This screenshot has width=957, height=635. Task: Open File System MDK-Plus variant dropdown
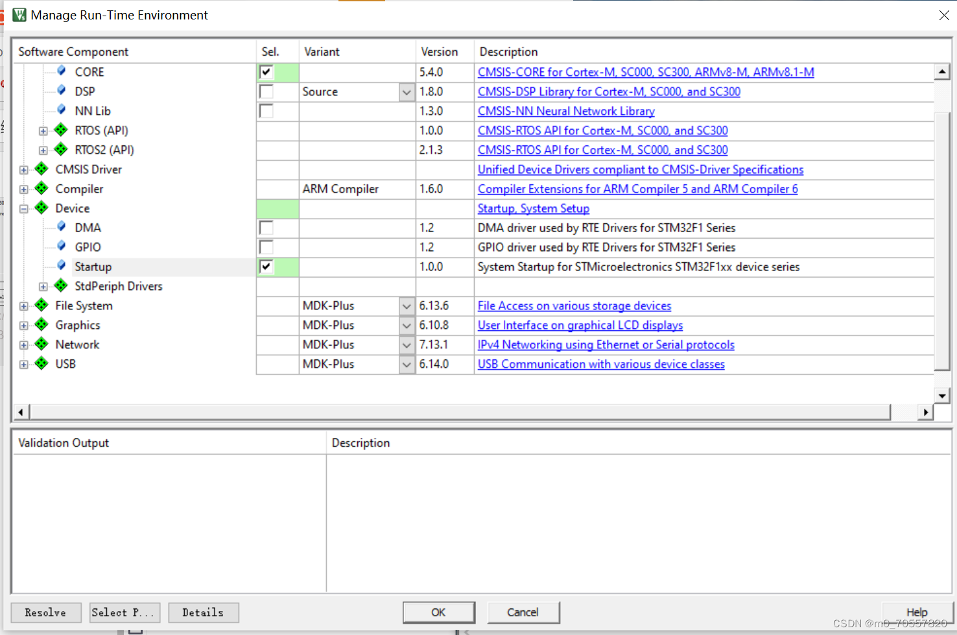[407, 306]
